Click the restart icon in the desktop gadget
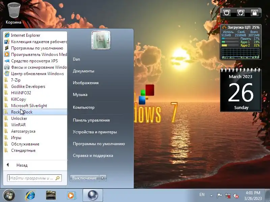Screen dimensions: 270x202 241,13
